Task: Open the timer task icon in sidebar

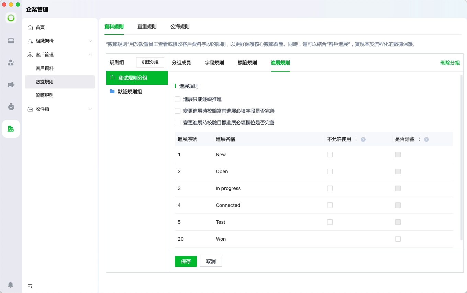Action: click(11, 107)
